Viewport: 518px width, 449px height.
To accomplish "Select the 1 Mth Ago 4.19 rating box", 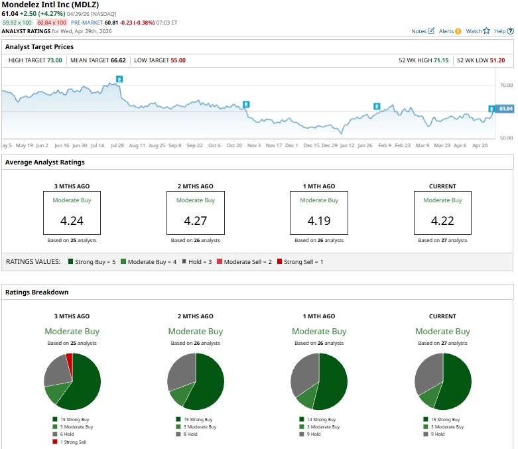I will pyautogui.click(x=319, y=213).
